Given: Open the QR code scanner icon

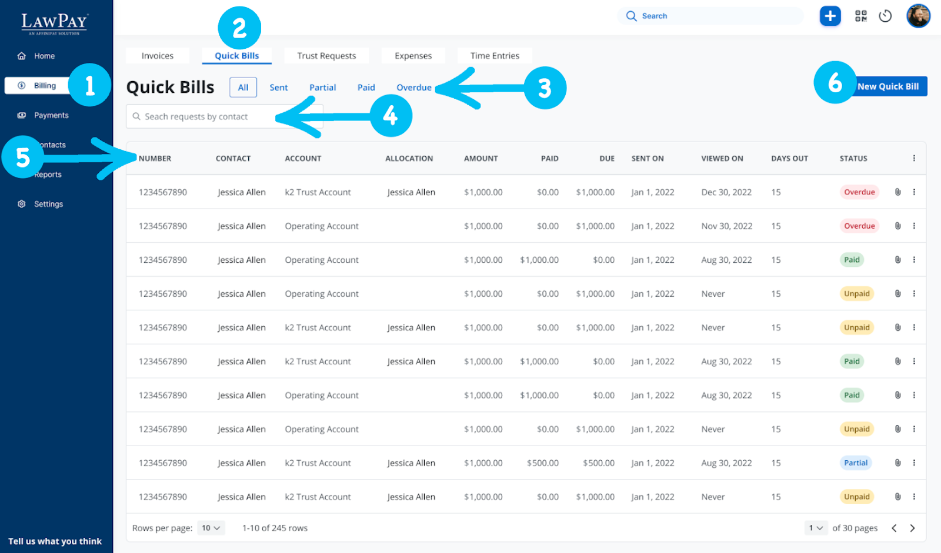Looking at the screenshot, I should coord(860,16).
